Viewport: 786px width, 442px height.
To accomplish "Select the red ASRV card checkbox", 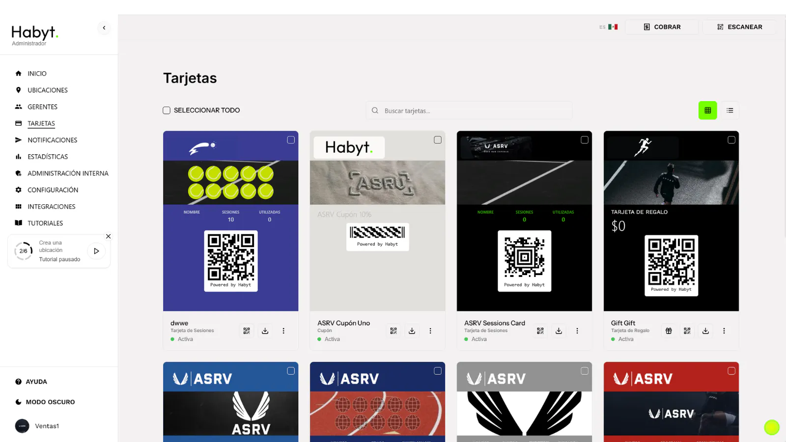I will (731, 371).
